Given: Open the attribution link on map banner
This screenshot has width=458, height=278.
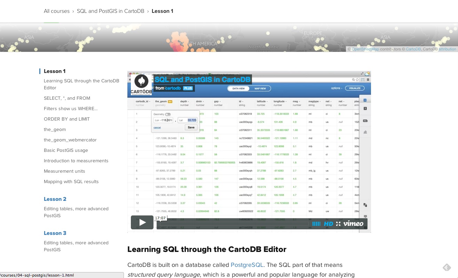Looking at the screenshot, I should 447,49.
